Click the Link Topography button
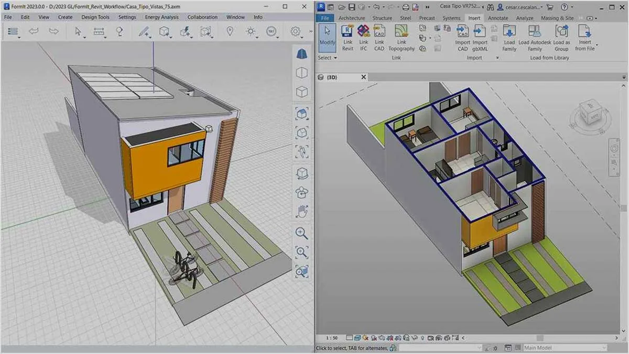The image size is (629, 354). 402,38
